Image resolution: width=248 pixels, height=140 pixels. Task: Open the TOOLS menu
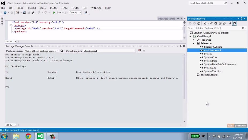click(75, 8)
